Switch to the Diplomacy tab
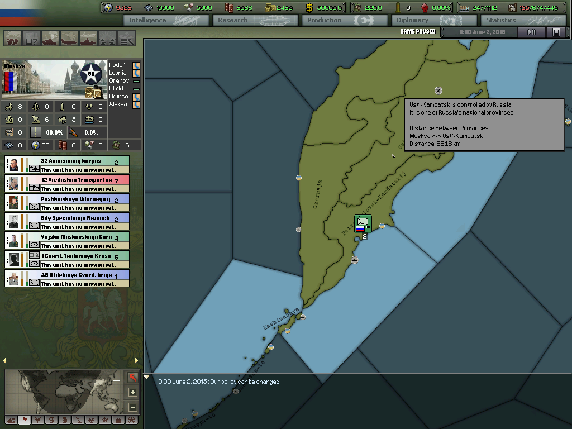 [x=433, y=20]
